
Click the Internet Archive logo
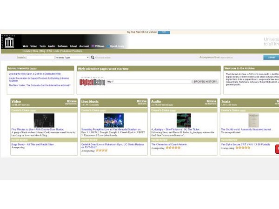[x=8, y=41]
